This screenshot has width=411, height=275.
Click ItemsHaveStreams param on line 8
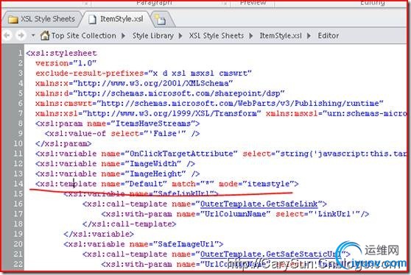[x=117, y=124]
